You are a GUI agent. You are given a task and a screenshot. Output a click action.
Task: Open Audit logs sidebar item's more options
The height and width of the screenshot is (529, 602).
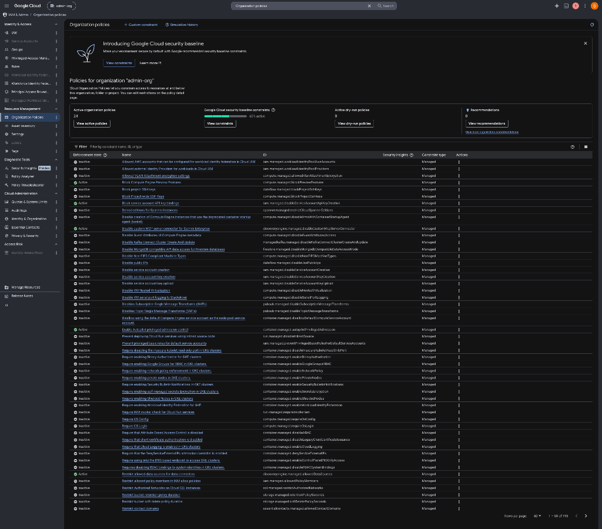click(56, 210)
